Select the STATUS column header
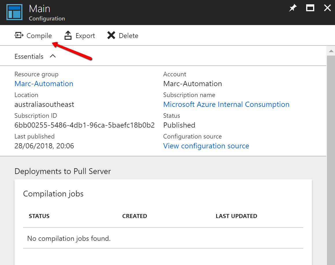 pos(39,216)
